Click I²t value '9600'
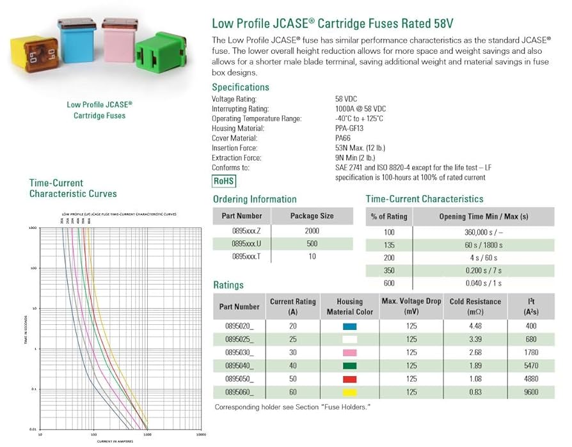 click(x=531, y=392)
